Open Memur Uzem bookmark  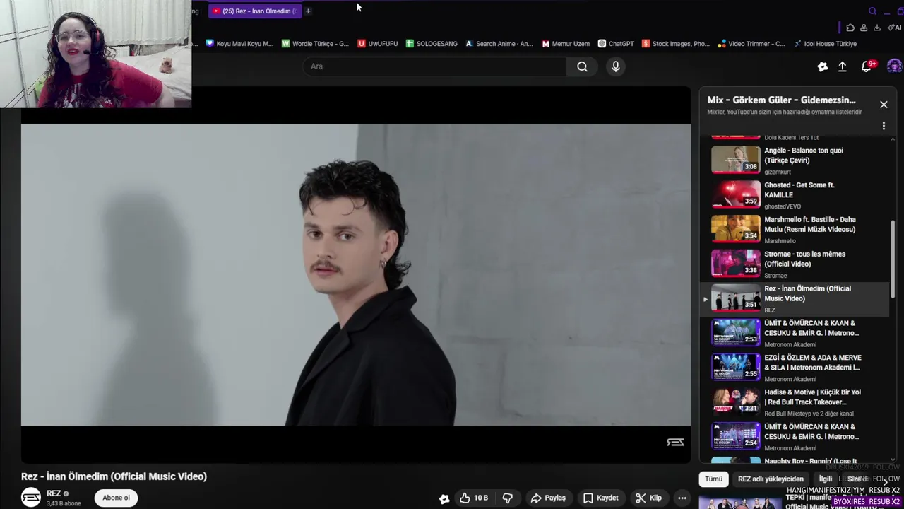(566, 44)
